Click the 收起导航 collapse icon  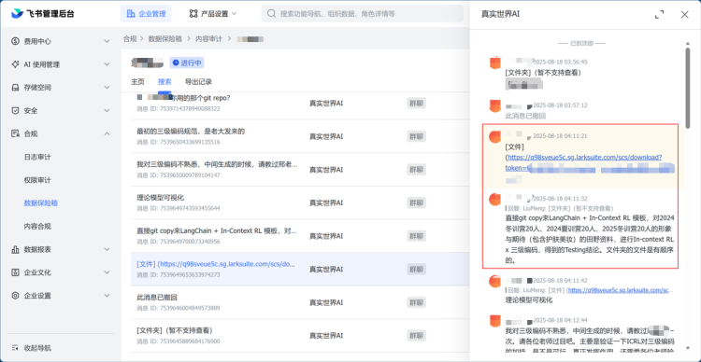click(15, 348)
